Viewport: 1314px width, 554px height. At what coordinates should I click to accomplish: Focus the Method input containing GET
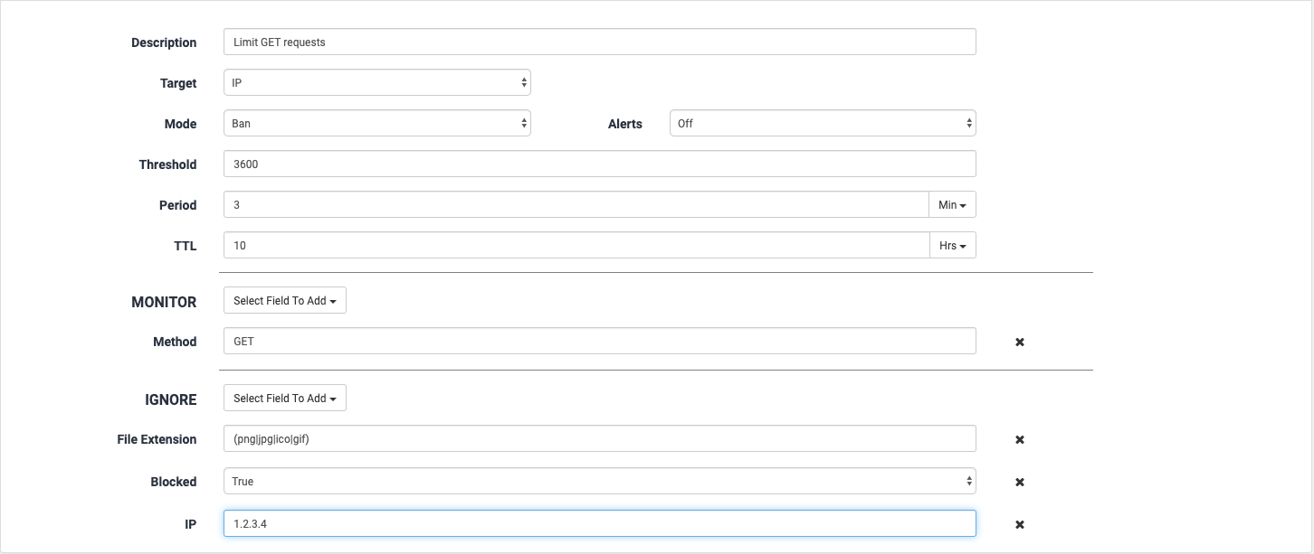(599, 342)
